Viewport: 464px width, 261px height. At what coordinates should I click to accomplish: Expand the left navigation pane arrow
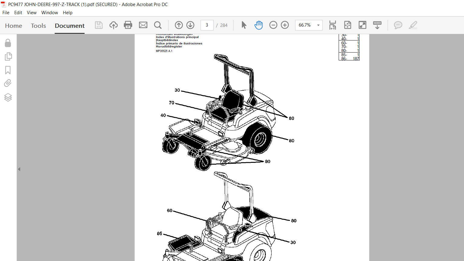[19, 169]
